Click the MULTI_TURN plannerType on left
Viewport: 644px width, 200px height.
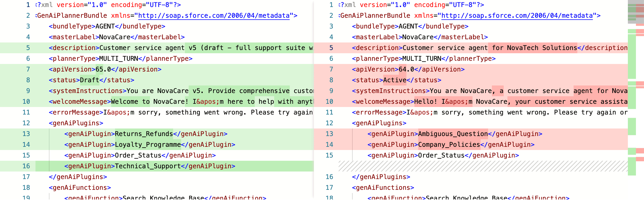(119, 59)
